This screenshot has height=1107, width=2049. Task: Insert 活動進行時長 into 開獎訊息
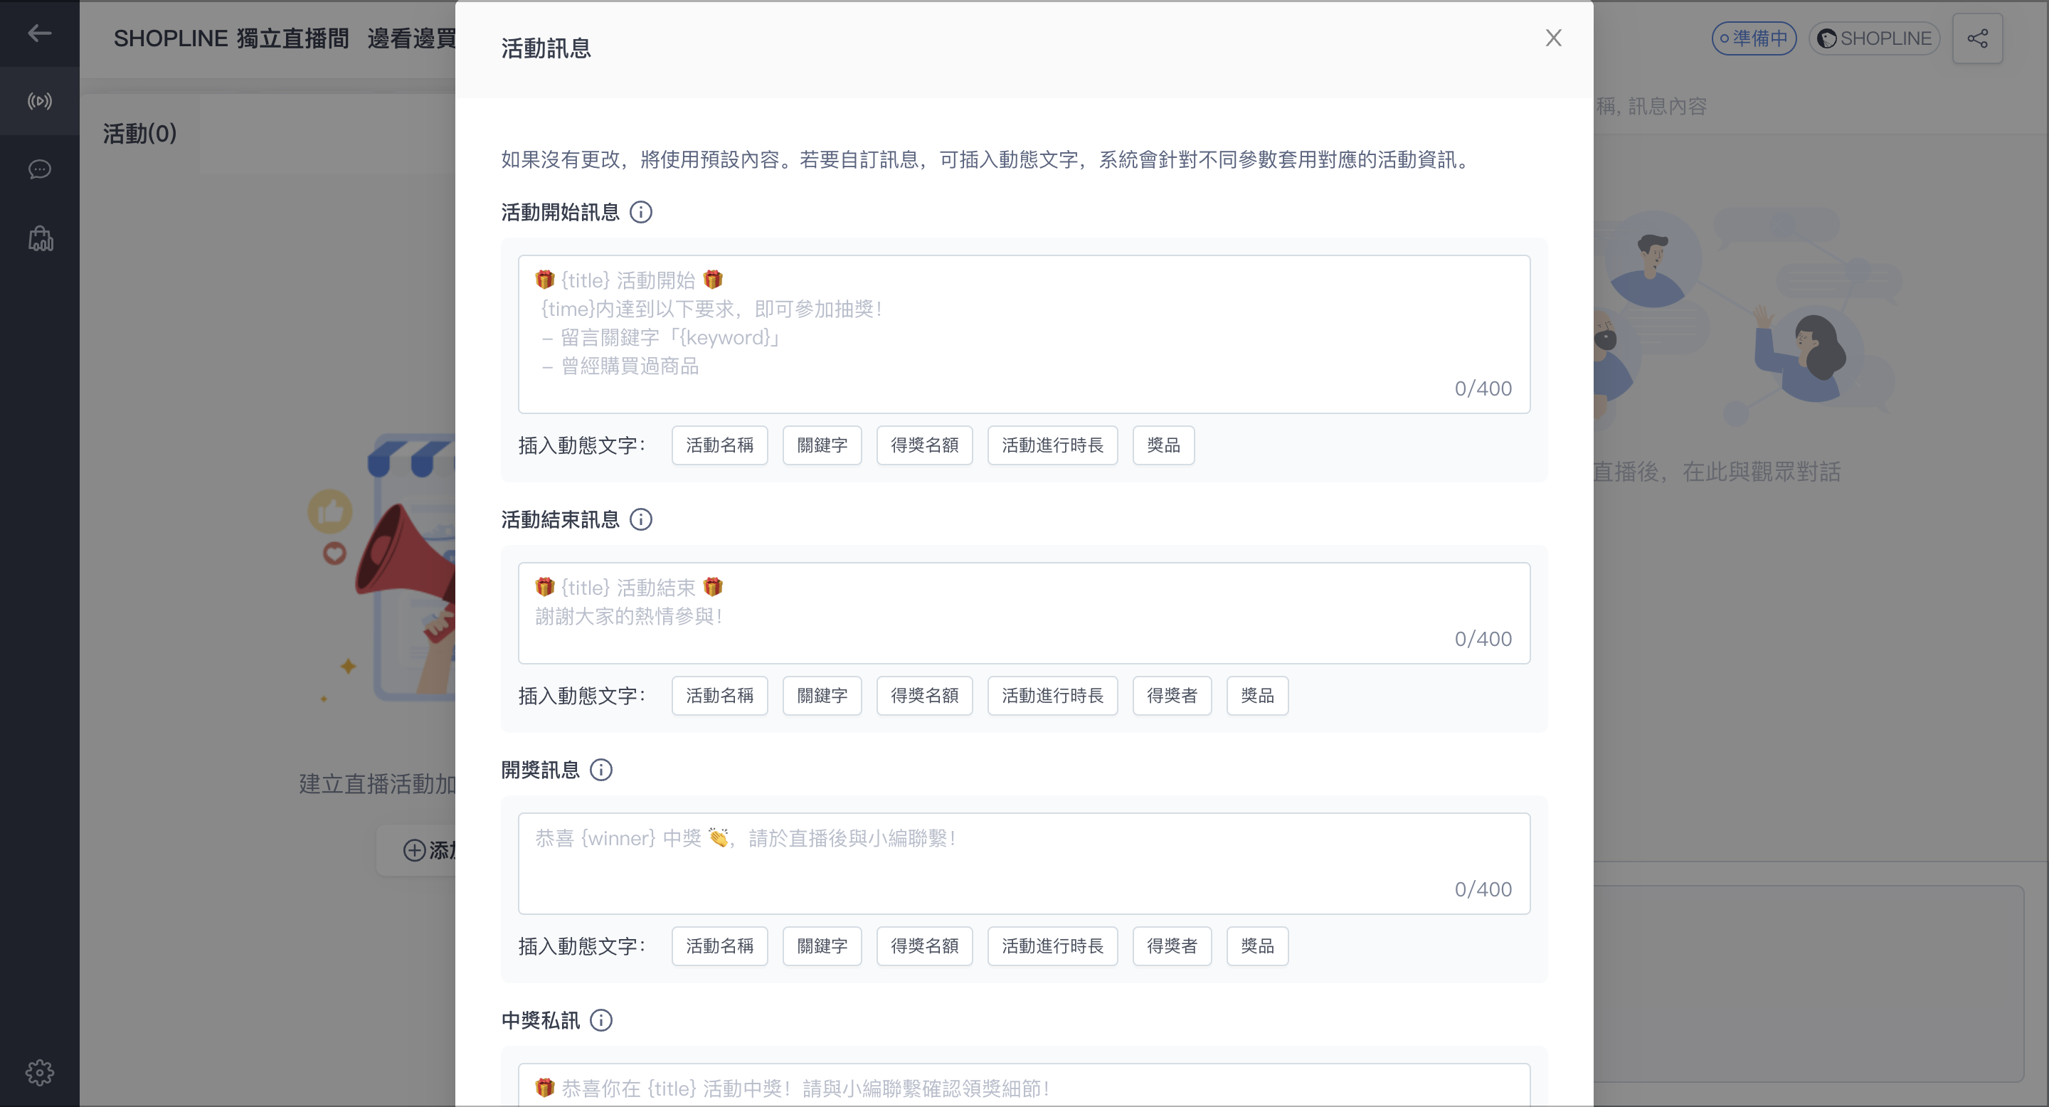point(1052,946)
